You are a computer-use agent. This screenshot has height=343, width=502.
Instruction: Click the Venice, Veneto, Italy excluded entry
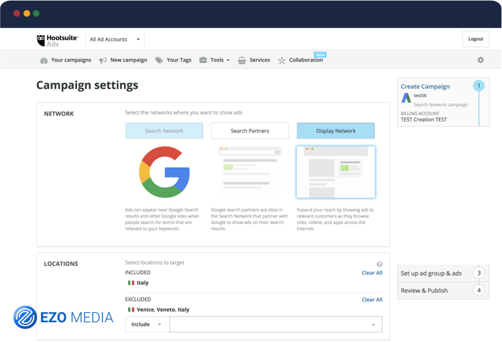click(163, 310)
